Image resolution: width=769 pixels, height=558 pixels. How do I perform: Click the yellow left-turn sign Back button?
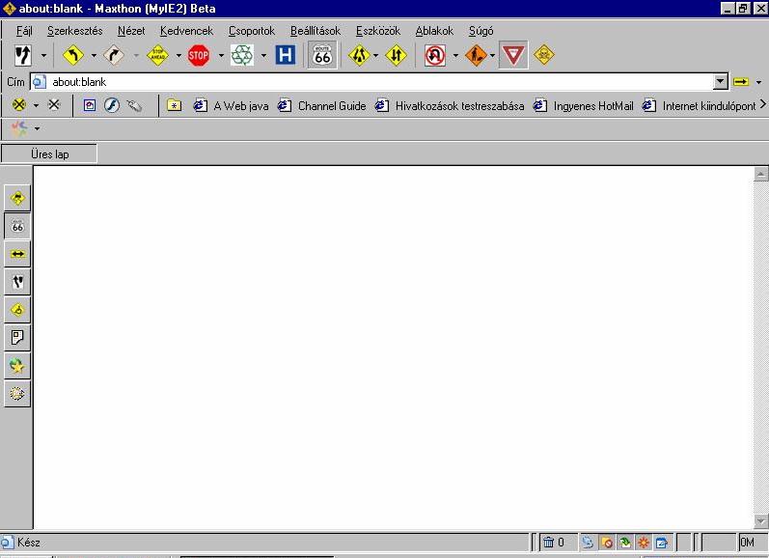tap(73, 55)
